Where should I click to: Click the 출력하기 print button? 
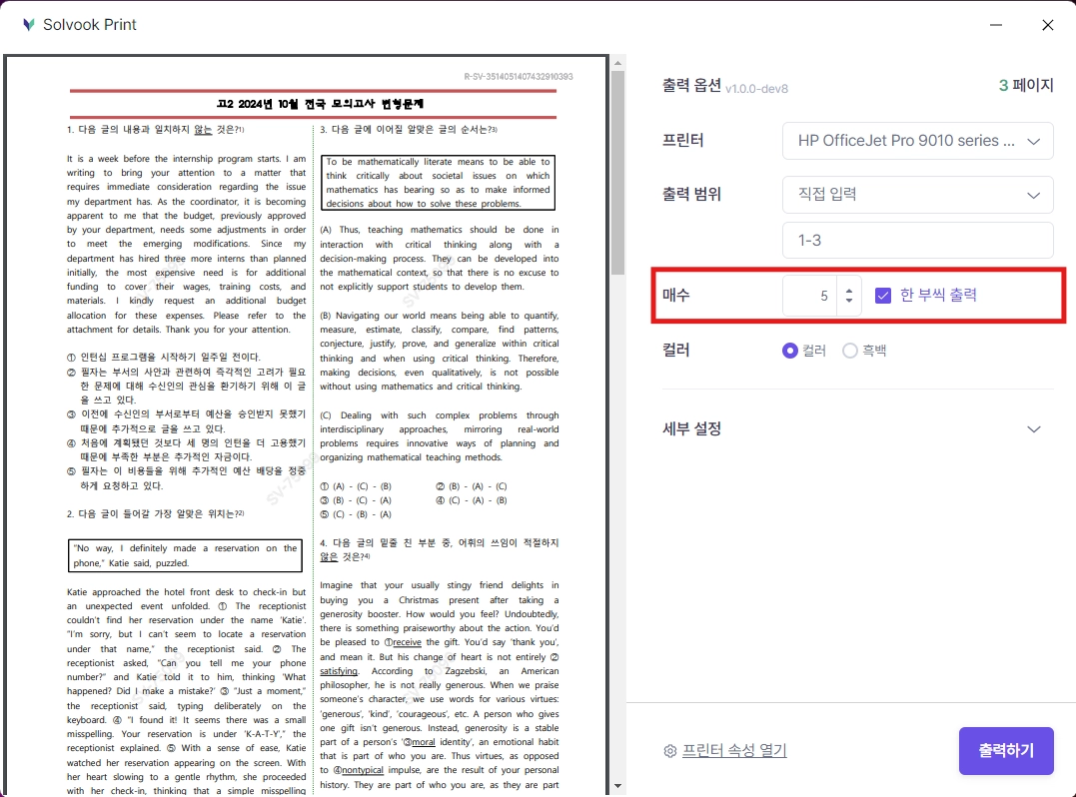1006,751
